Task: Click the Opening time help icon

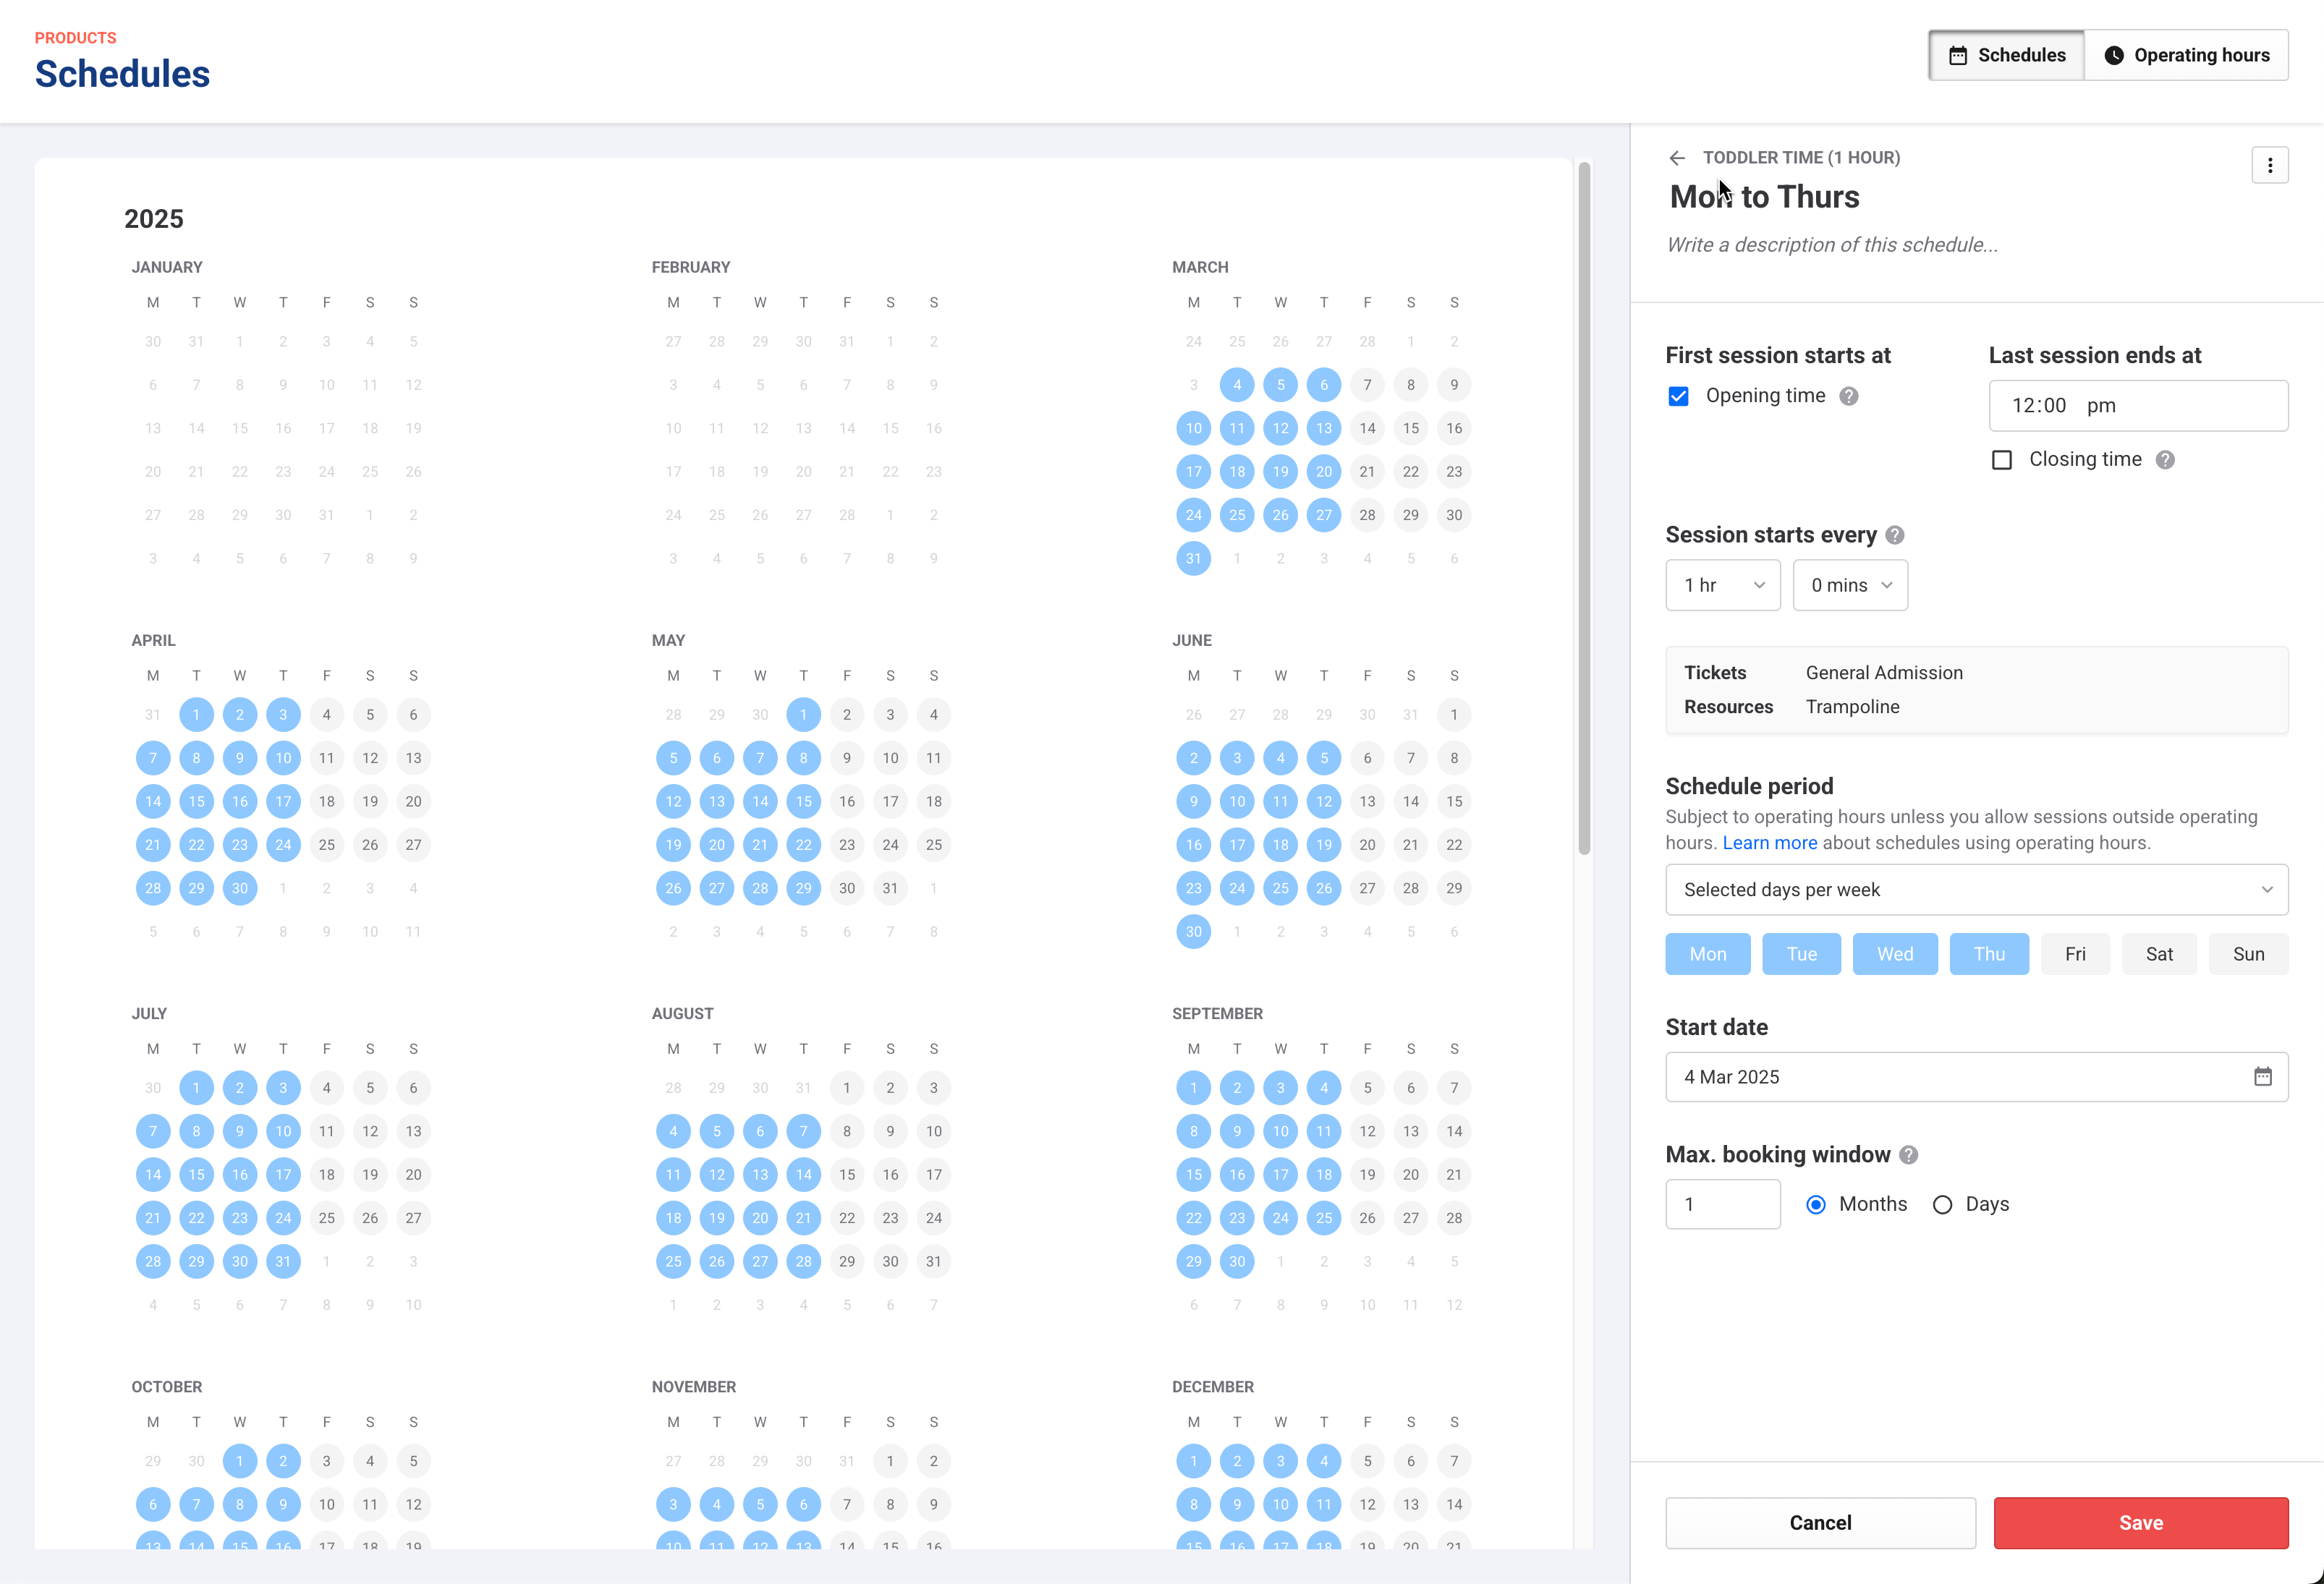Action: pyautogui.click(x=1849, y=397)
